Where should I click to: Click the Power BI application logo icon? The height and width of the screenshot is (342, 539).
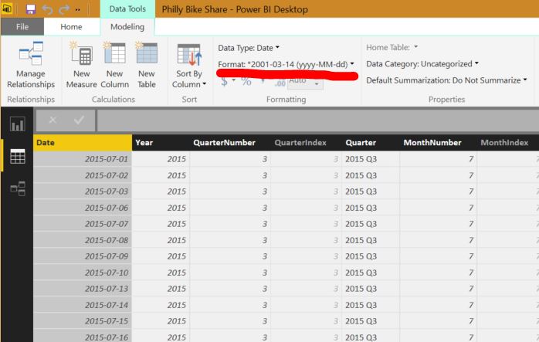pyautogui.click(x=6, y=8)
